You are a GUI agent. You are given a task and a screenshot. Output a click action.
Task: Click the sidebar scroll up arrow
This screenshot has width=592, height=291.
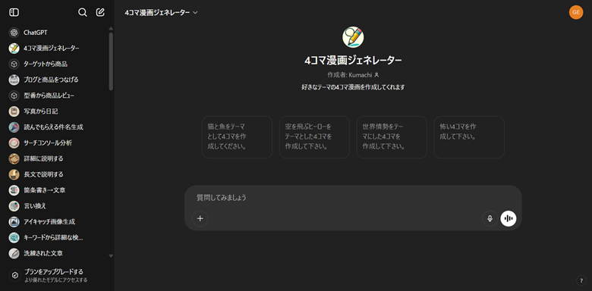[111, 28]
